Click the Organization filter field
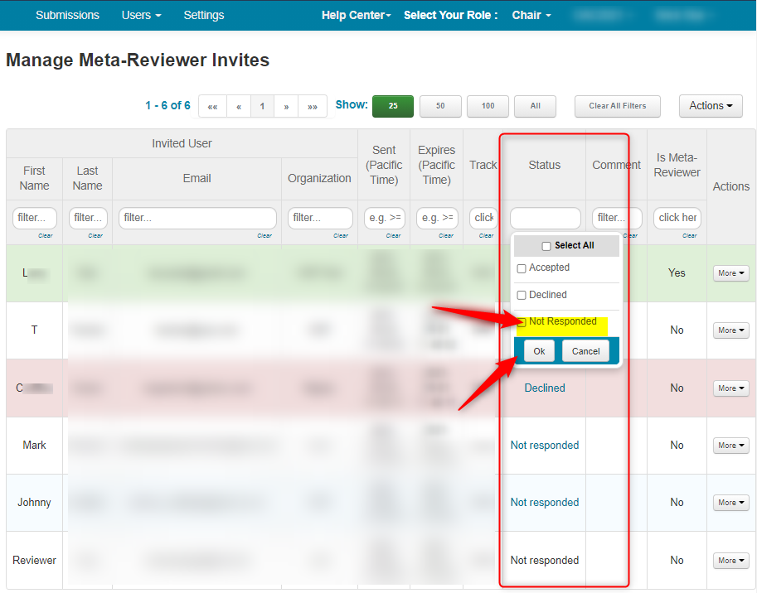Screen dimensions: 757x593 [320, 218]
